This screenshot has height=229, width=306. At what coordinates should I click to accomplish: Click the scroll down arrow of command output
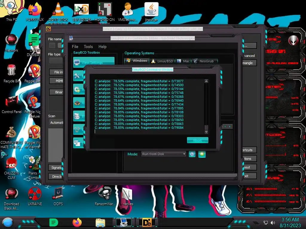click(x=206, y=132)
